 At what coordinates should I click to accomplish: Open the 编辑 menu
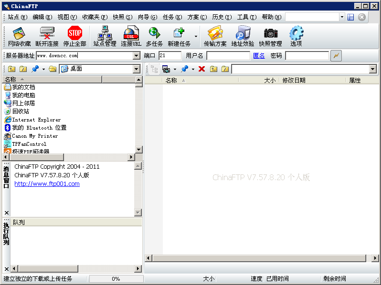coord(42,17)
